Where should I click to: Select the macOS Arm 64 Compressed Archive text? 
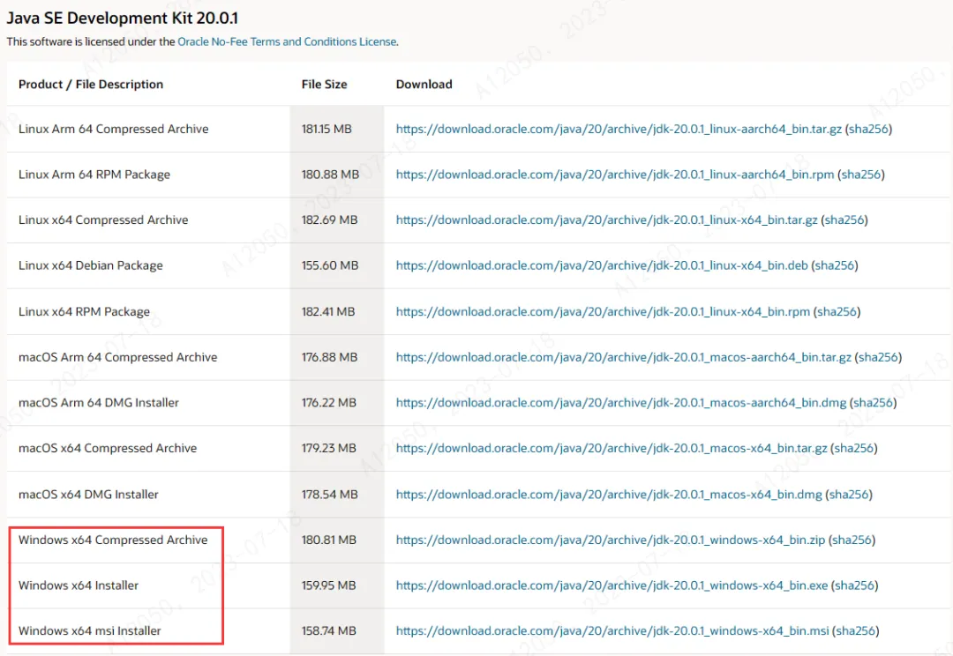pyautogui.click(x=118, y=357)
